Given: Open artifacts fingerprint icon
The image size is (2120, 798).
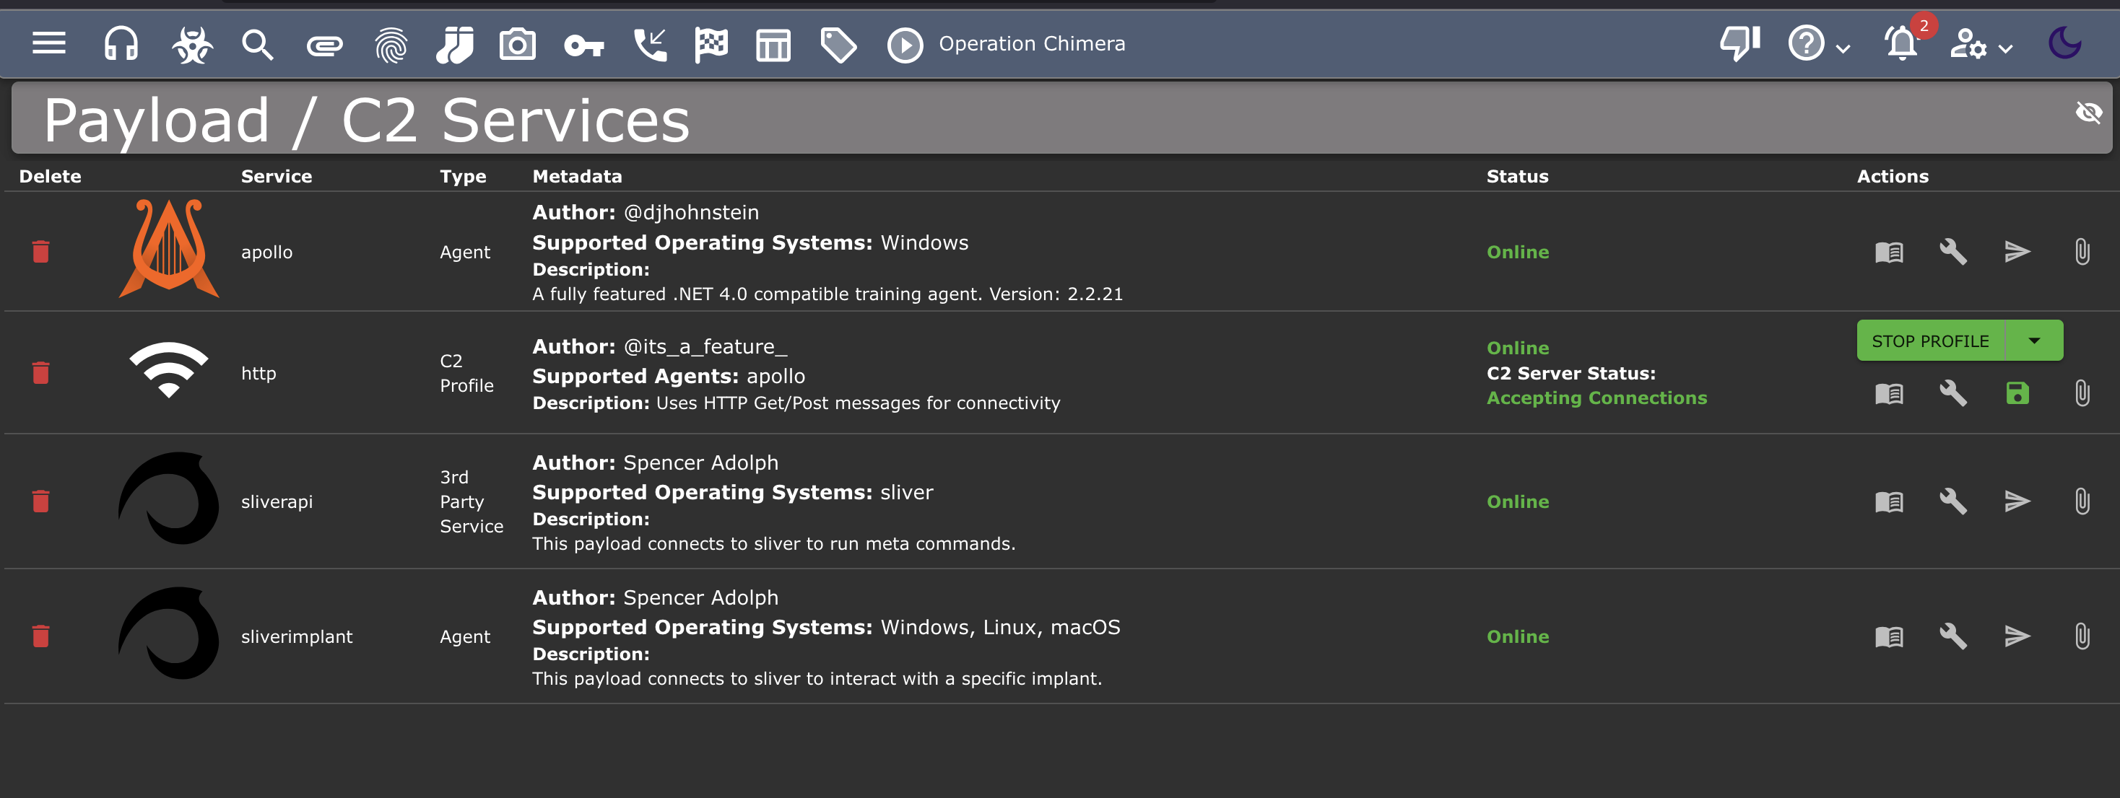Looking at the screenshot, I should point(390,45).
